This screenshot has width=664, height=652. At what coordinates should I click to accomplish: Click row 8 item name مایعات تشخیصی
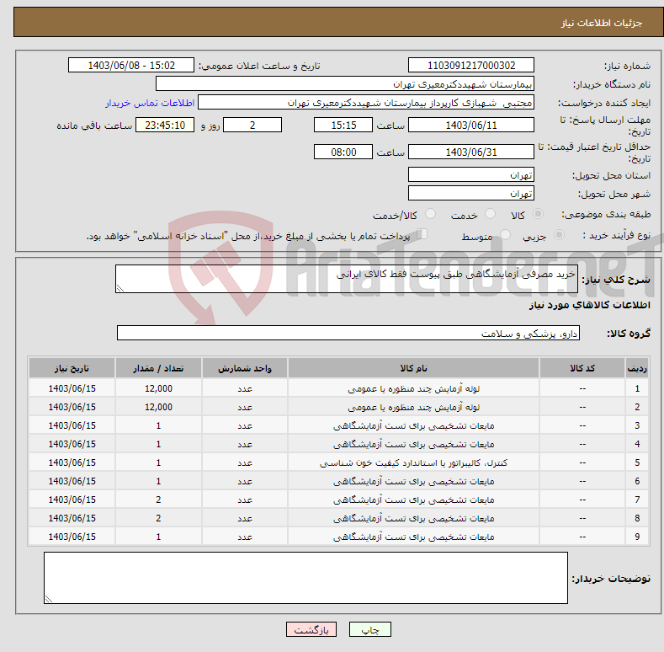tap(413, 518)
